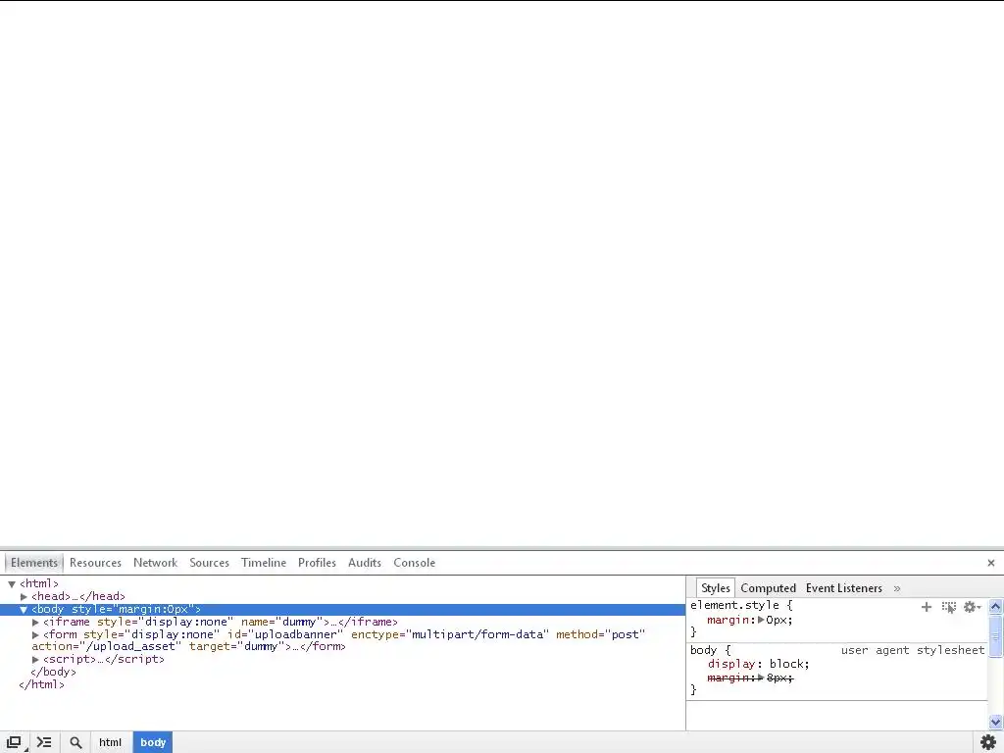Open DevTools settings gear at bottom right
The image size is (1004, 753).
(x=988, y=742)
